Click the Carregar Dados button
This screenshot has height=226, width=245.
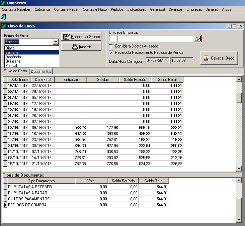pos(219,58)
